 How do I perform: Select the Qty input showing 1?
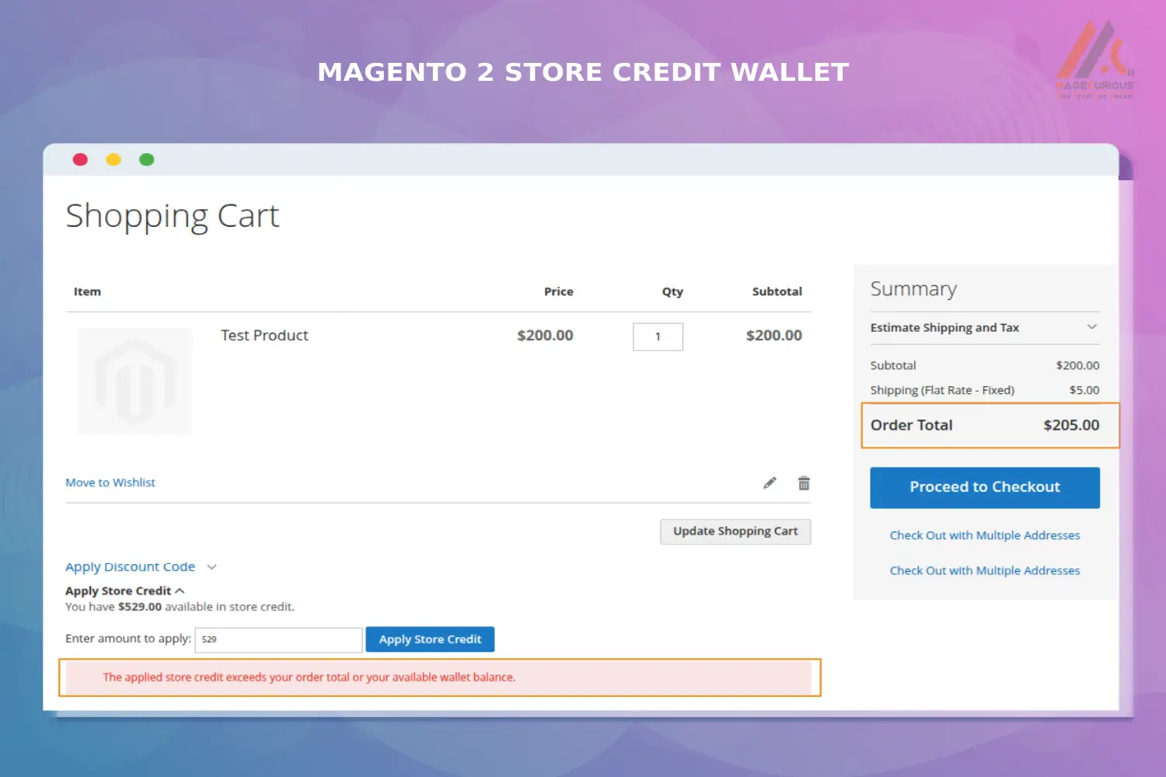tap(658, 336)
